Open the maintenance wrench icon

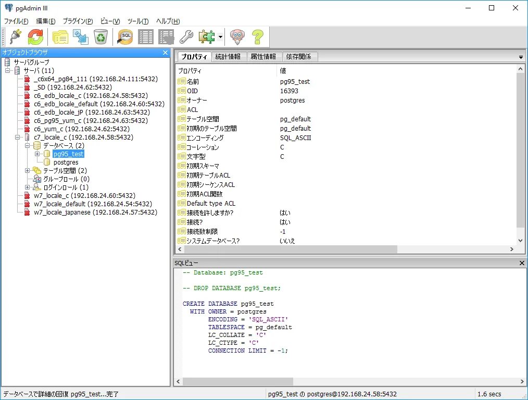point(186,36)
